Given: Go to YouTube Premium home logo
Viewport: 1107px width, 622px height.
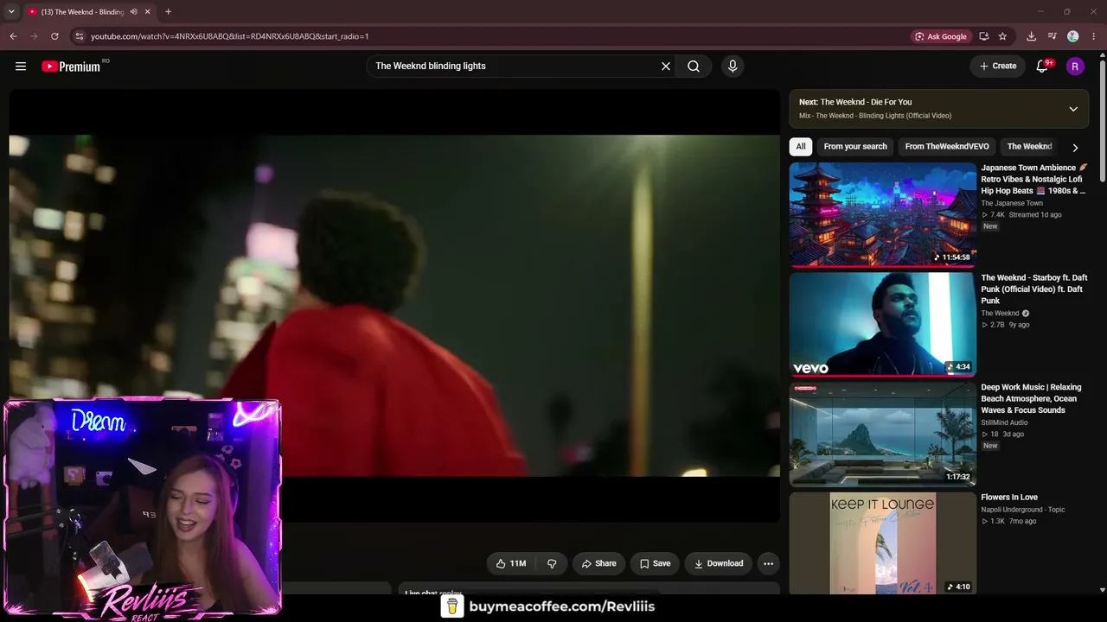Looking at the screenshot, I should [71, 66].
